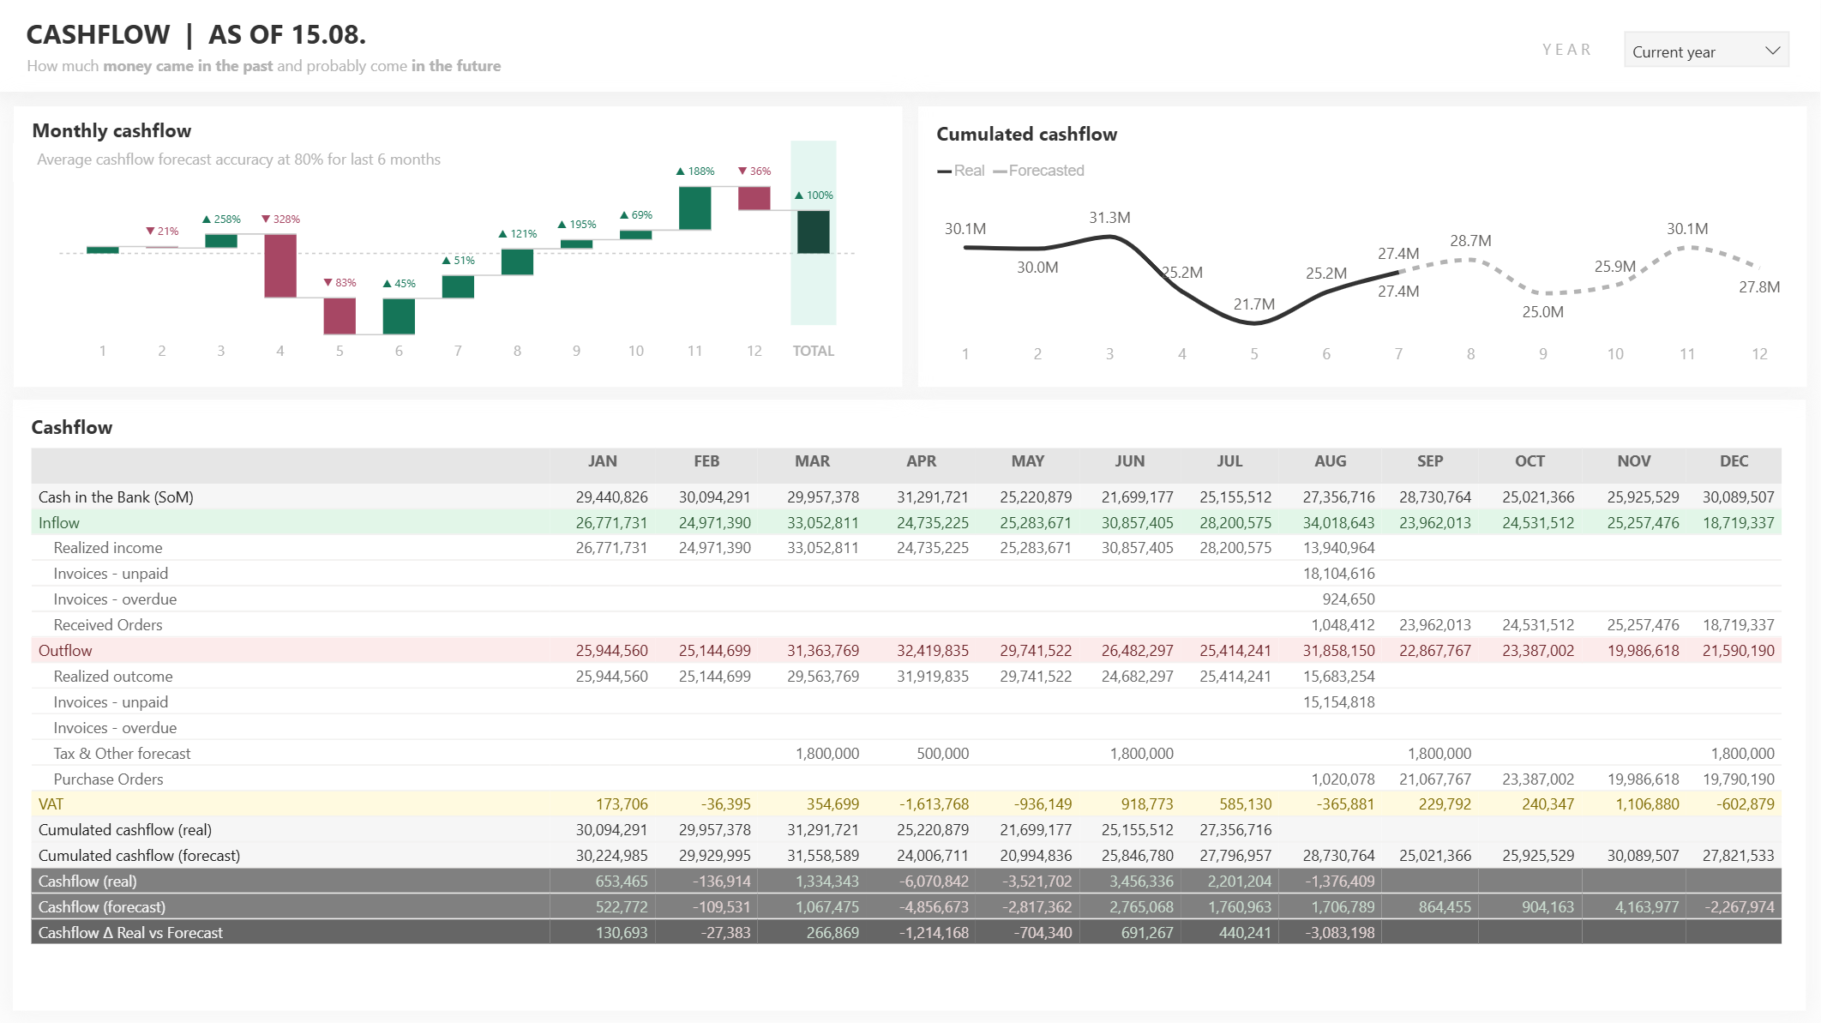The height and width of the screenshot is (1023, 1821).
Task: Select the Cumulated cashflow chart title
Action: click(1027, 134)
